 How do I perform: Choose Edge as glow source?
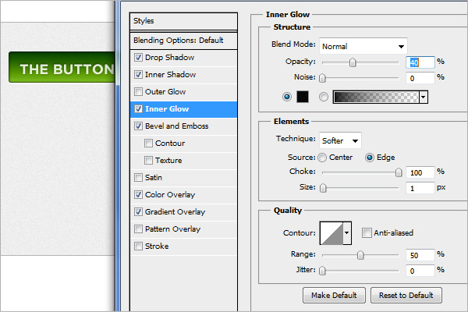pyautogui.click(x=370, y=158)
